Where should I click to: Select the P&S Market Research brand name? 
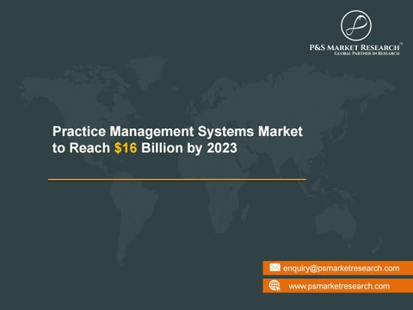coord(354,47)
